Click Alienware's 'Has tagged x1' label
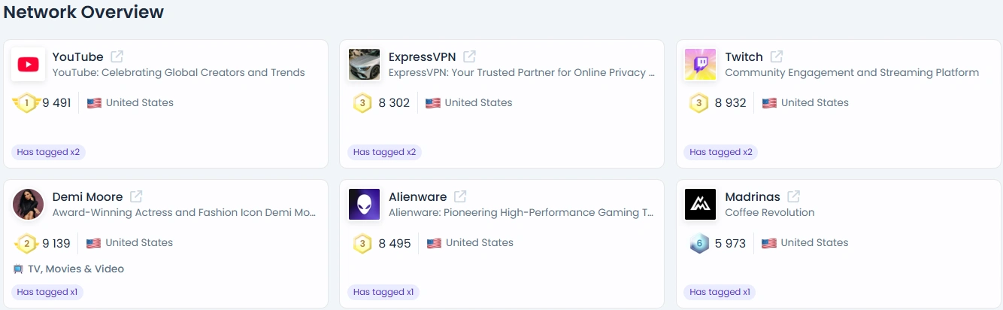This screenshot has width=1003, height=310. [383, 292]
